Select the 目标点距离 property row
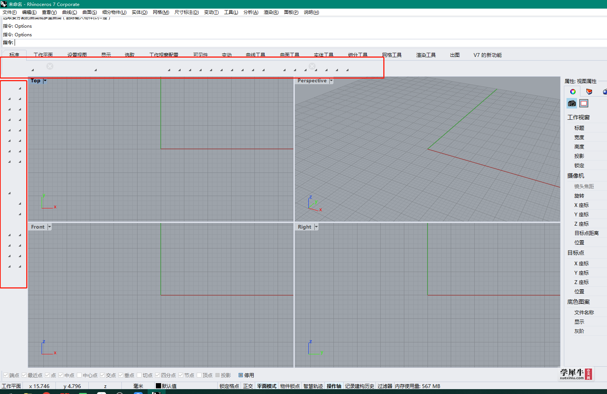 pyautogui.click(x=586, y=233)
